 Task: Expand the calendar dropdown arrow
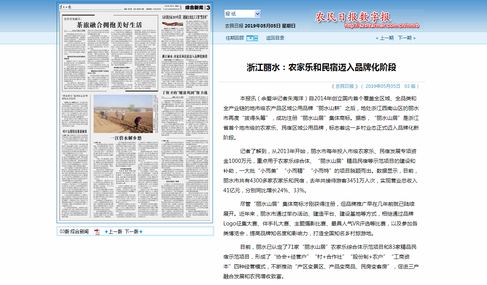click(x=256, y=38)
